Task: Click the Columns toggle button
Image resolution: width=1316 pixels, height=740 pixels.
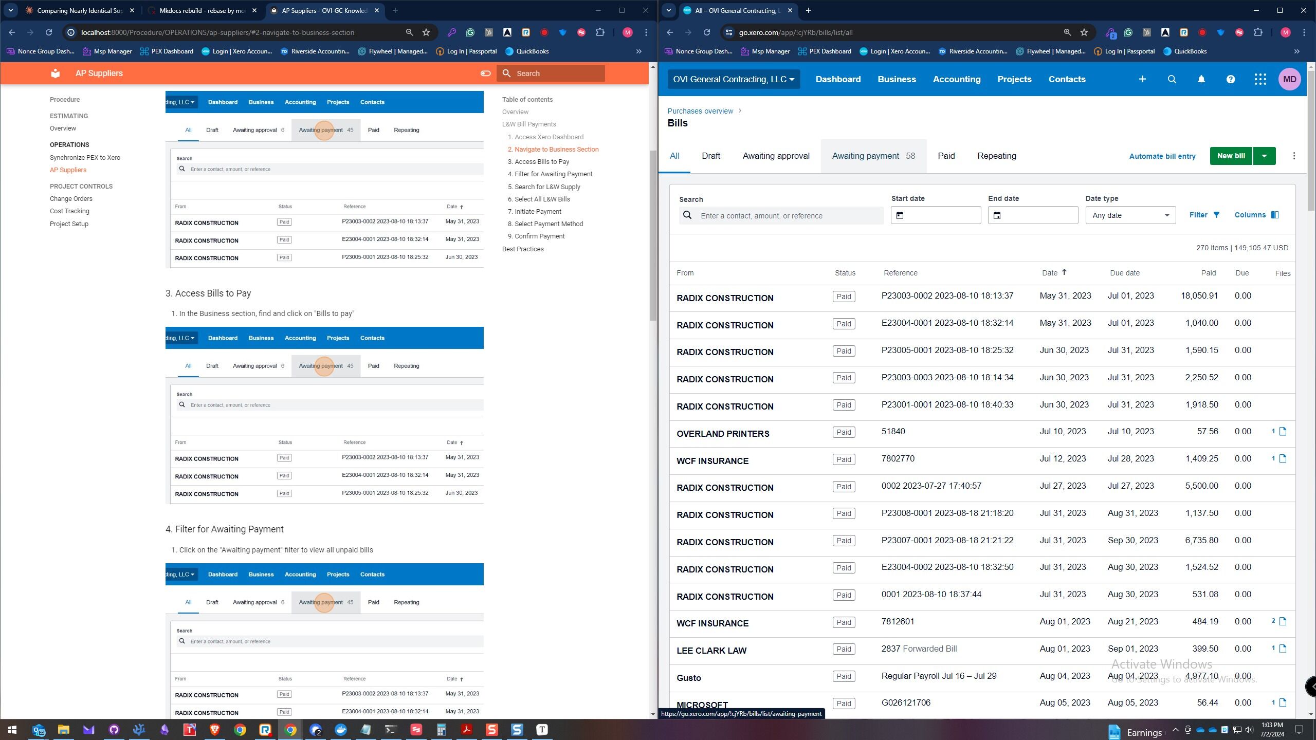Action: click(x=1256, y=215)
